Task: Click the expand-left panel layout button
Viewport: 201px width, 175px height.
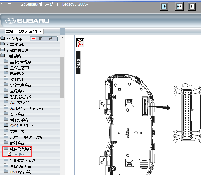Action: click(x=192, y=6)
